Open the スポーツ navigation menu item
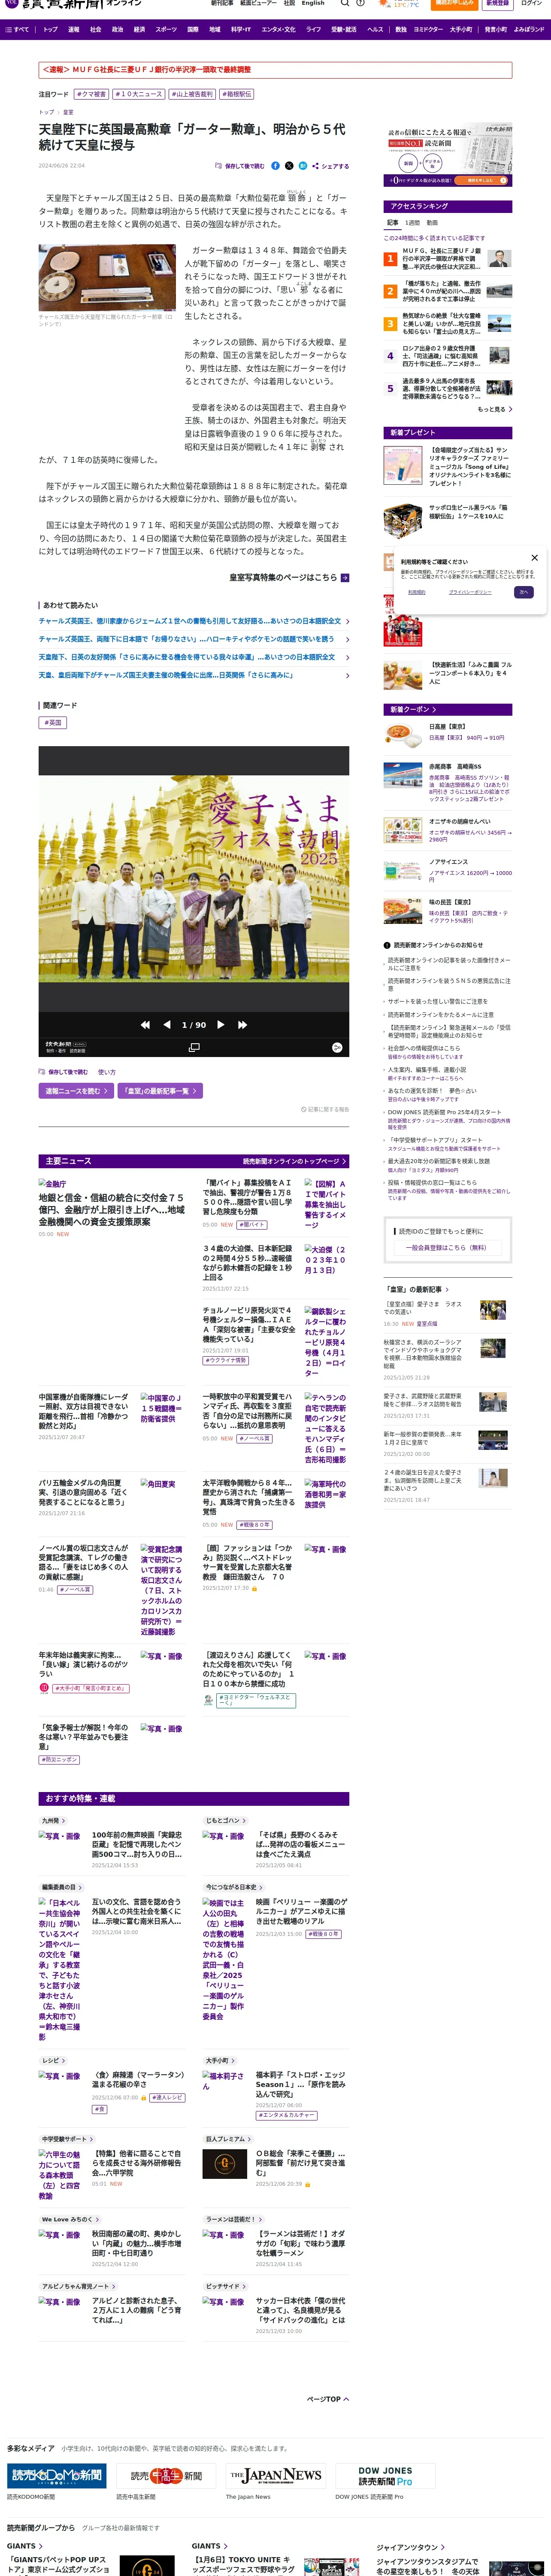The height and width of the screenshot is (2576, 551). pyautogui.click(x=166, y=30)
